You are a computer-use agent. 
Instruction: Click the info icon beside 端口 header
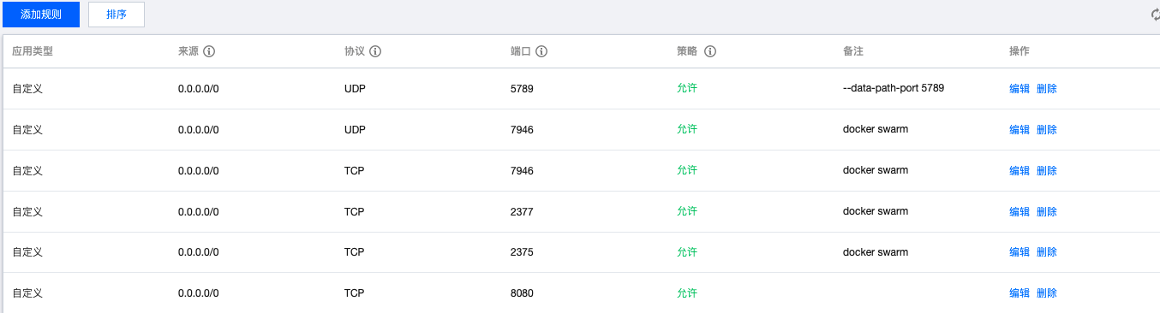[x=541, y=51]
